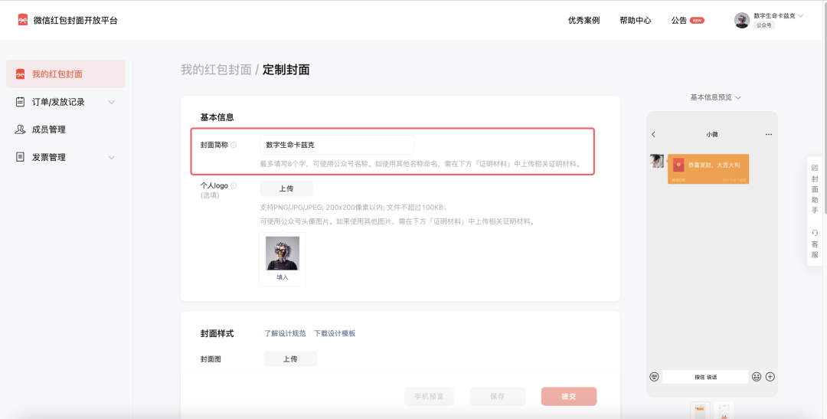This screenshot has height=419, width=827.
Task: Open the 基本信息预览 dropdown
Action: [715, 97]
